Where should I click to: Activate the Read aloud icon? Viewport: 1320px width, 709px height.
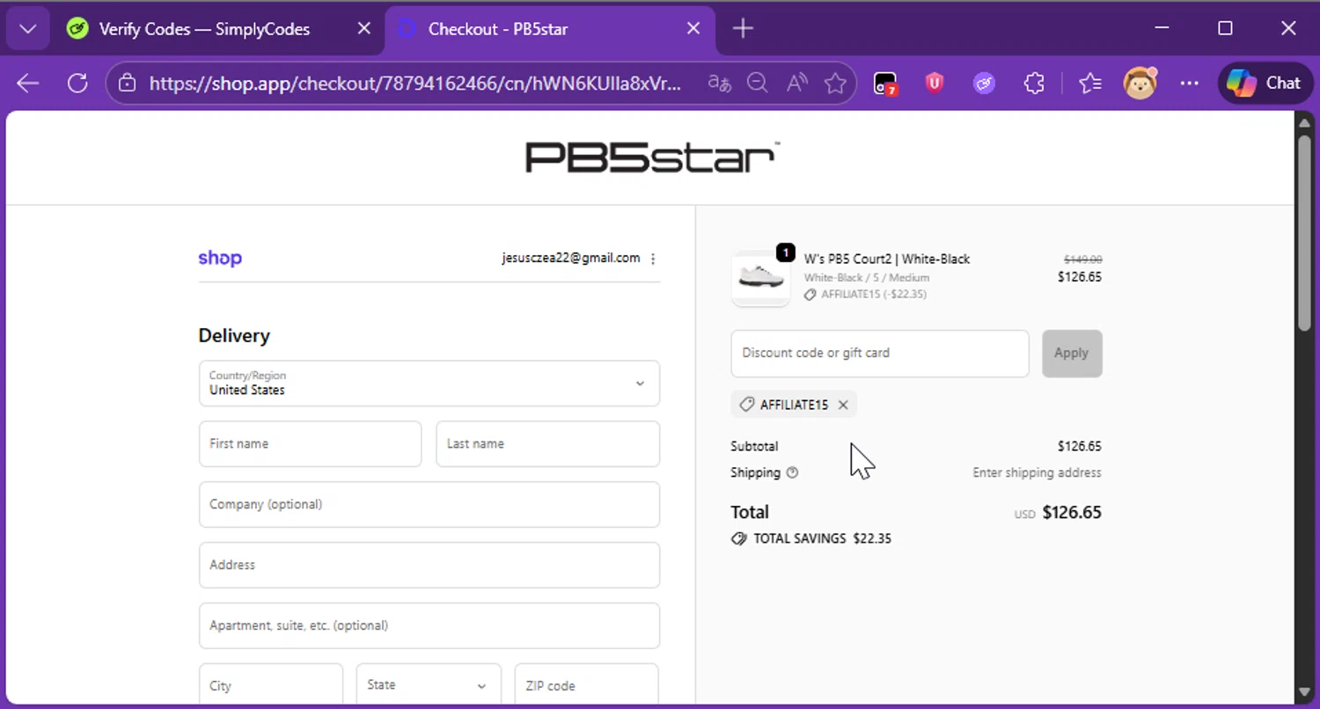coord(796,84)
